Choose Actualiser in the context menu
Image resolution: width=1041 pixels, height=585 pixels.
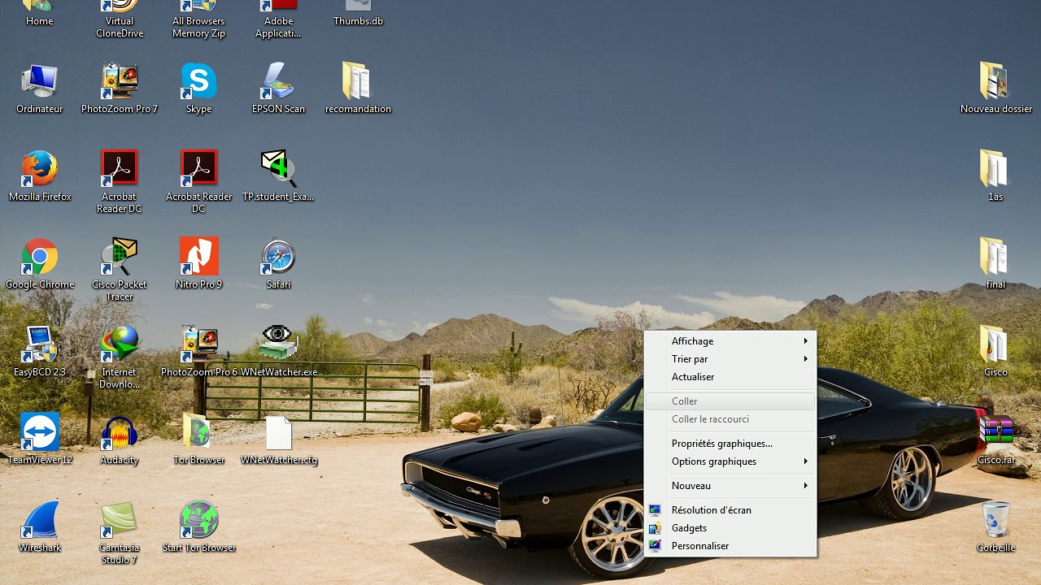pos(730,377)
